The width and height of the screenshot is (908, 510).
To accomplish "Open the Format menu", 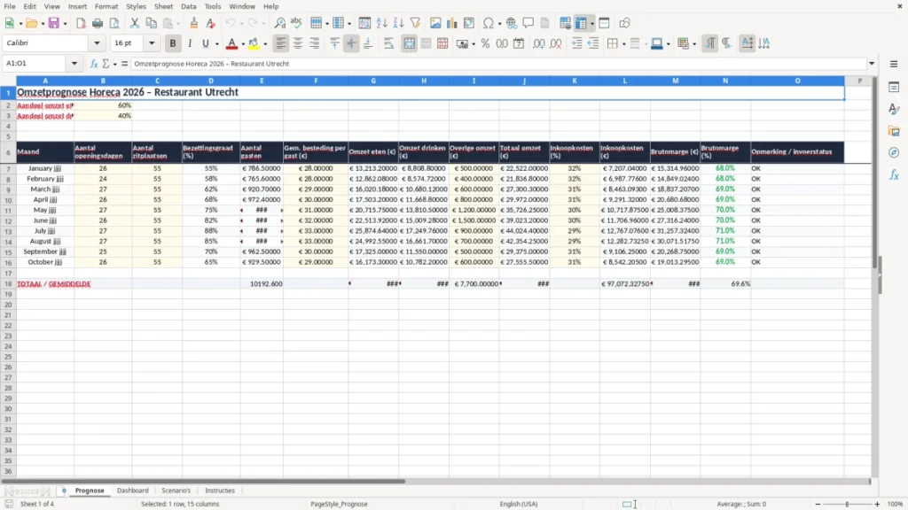I will tap(106, 6).
